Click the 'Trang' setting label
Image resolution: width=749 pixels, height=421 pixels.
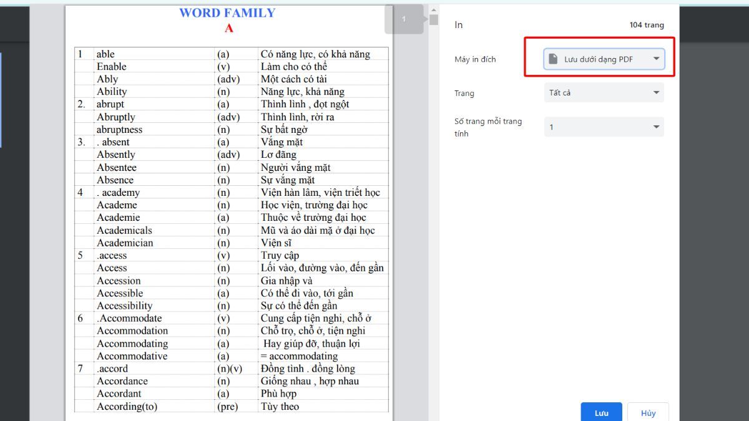point(464,94)
